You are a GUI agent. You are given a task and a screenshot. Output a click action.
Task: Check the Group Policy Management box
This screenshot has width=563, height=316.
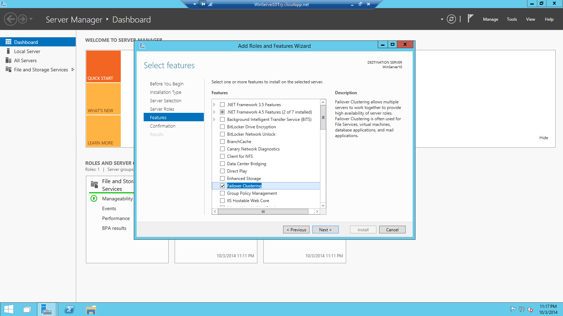coord(222,193)
